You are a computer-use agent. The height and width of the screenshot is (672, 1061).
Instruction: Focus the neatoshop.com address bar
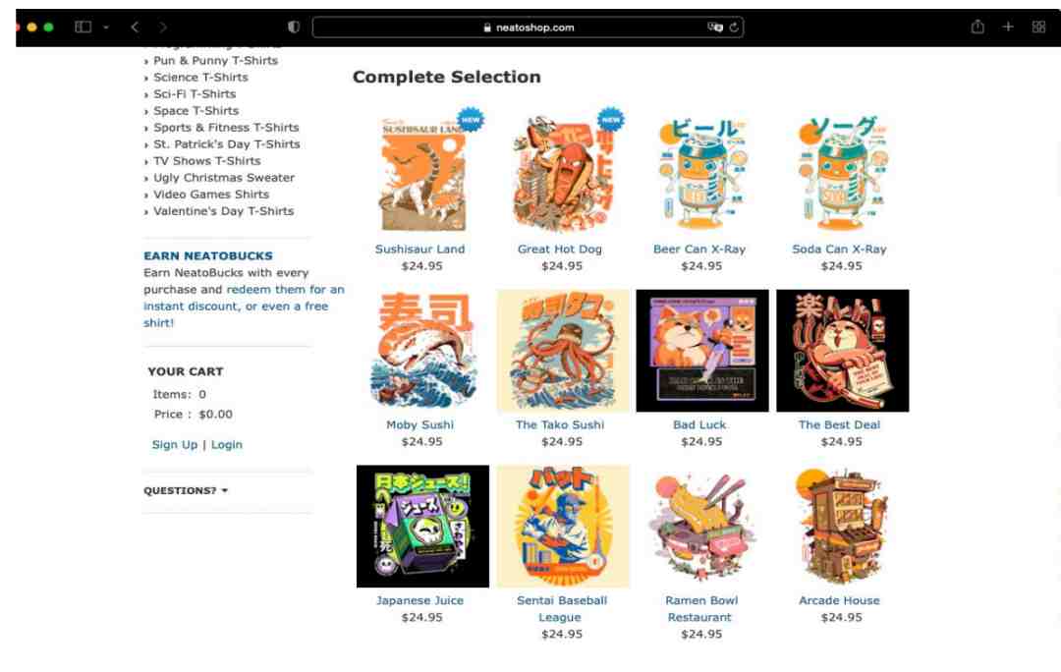click(x=528, y=28)
